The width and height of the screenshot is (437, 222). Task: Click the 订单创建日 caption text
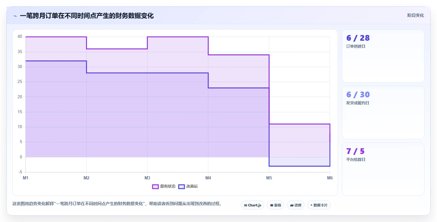(x=356, y=46)
